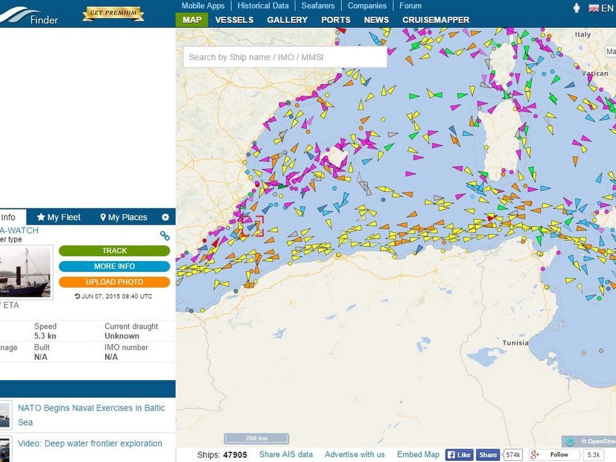The height and width of the screenshot is (462, 616).
Task: Click the orange Upload Photo button
Action: 114,282
